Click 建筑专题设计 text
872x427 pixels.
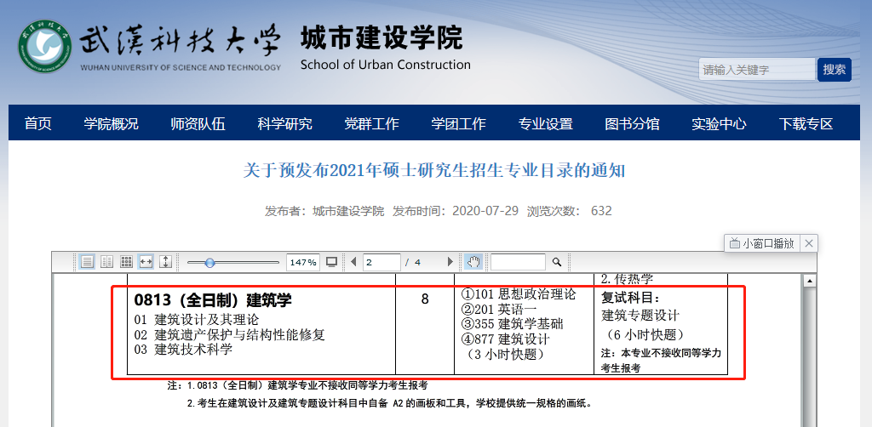click(640, 316)
